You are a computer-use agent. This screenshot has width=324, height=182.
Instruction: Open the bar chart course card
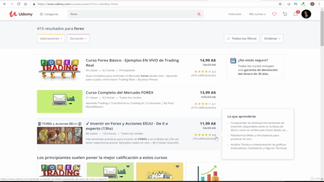point(202,172)
